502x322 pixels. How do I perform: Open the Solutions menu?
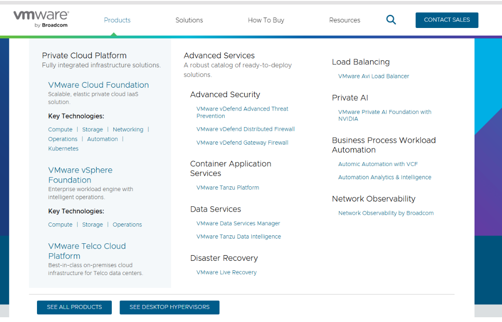[x=189, y=20]
